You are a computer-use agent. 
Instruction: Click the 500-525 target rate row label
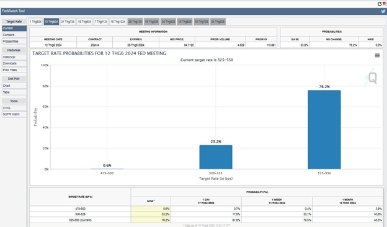80,215
